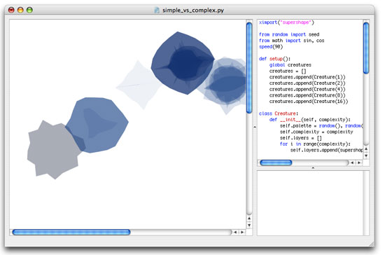385x255 pixels.
Task: Click the 'self.palette = random()' line
Action: click(x=321, y=126)
